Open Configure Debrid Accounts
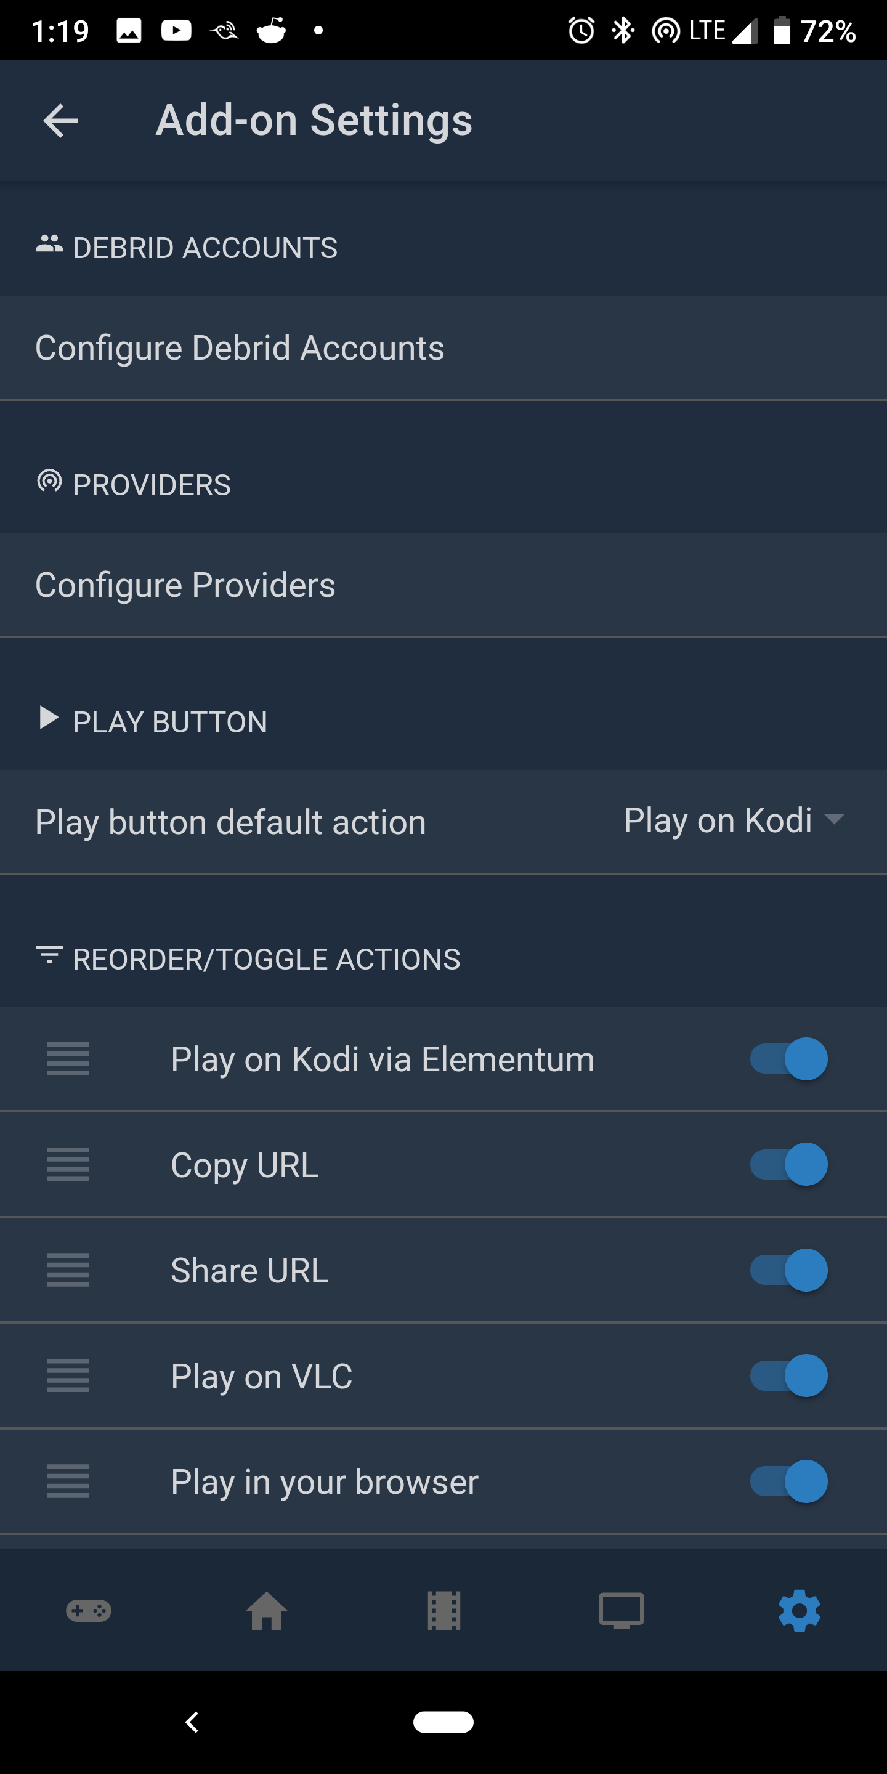The width and height of the screenshot is (887, 1774). (240, 348)
